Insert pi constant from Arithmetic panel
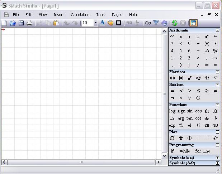222x174 pixels. pyautogui.click(x=181, y=37)
